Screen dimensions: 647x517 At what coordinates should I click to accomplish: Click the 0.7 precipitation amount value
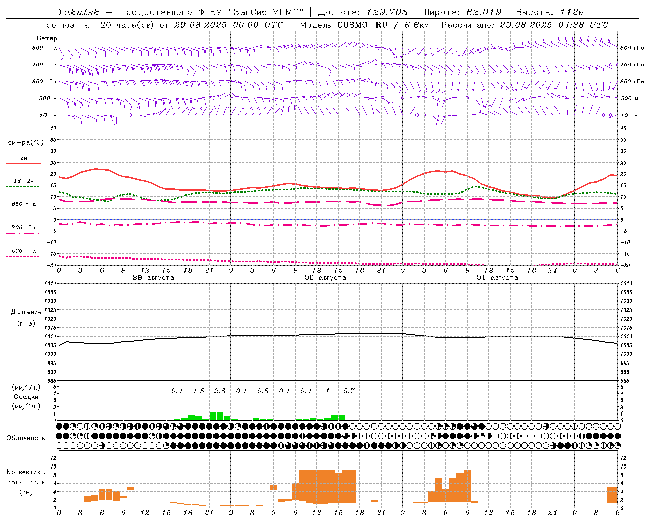click(349, 391)
